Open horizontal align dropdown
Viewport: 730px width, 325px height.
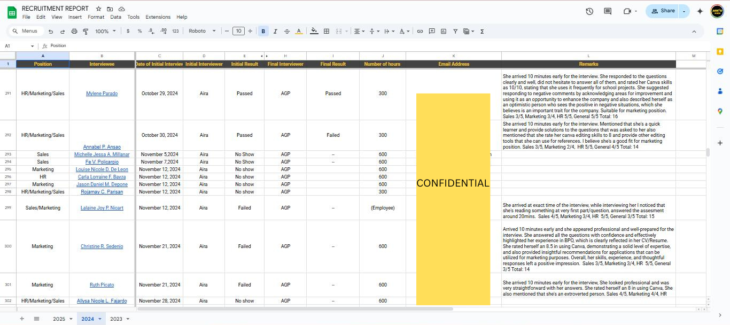360,32
